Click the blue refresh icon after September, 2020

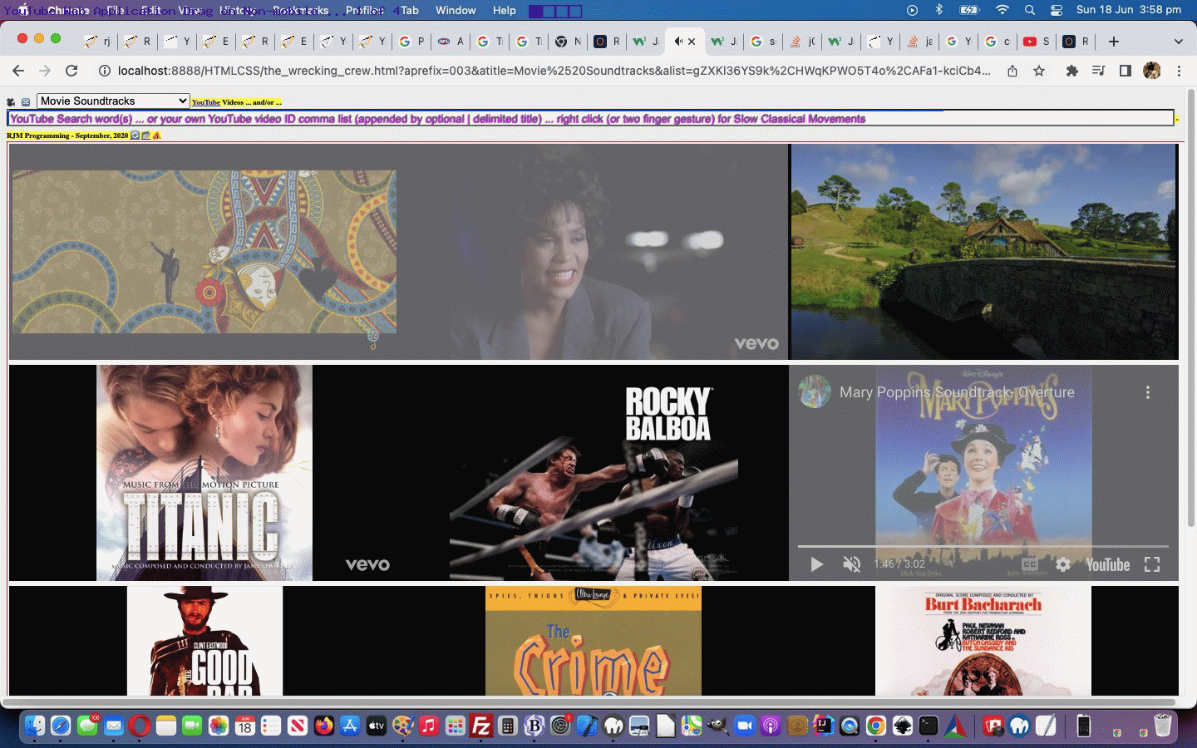pyautogui.click(x=135, y=135)
